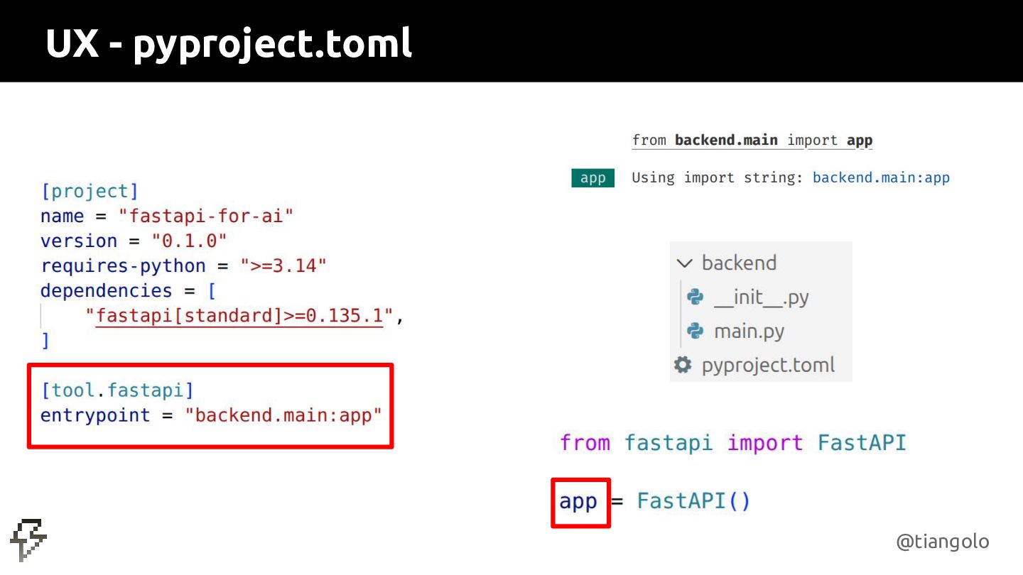Screen dimensions: 1023x575
Task: Click the pixelated lightning logo in corner
Action: tap(28, 541)
